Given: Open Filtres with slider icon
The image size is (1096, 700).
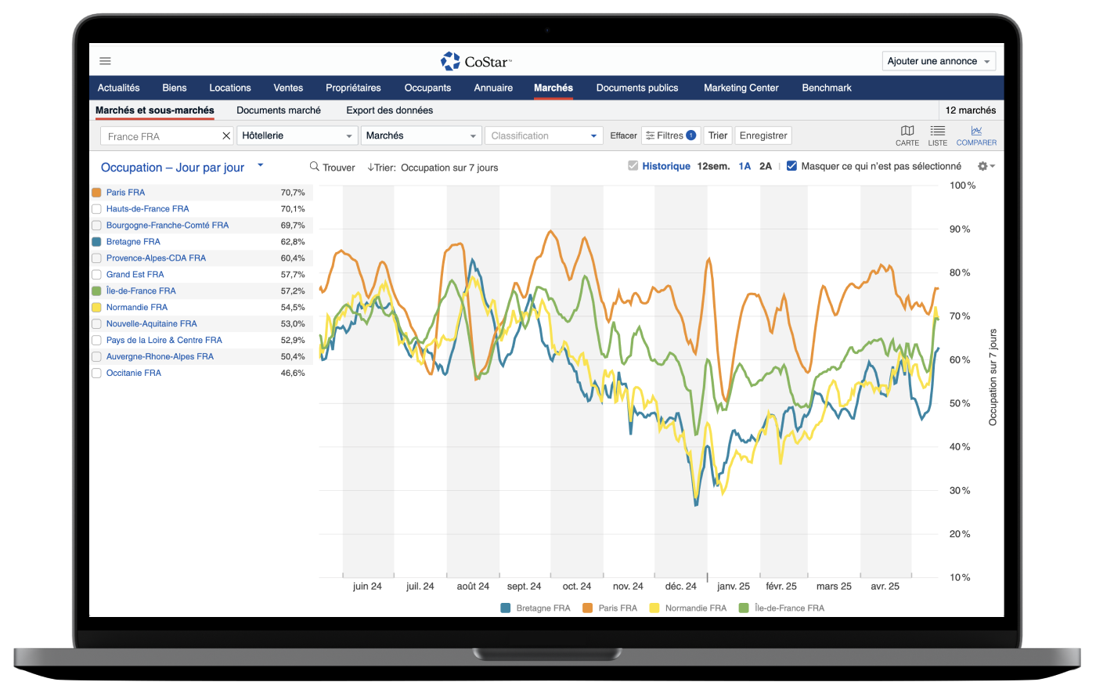Looking at the screenshot, I should (x=670, y=135).
